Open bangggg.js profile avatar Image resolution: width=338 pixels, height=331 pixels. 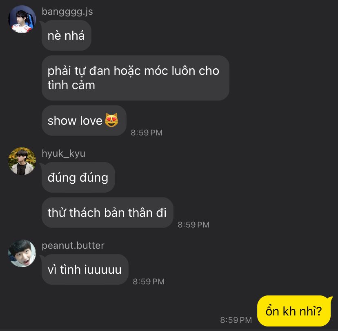22,19
